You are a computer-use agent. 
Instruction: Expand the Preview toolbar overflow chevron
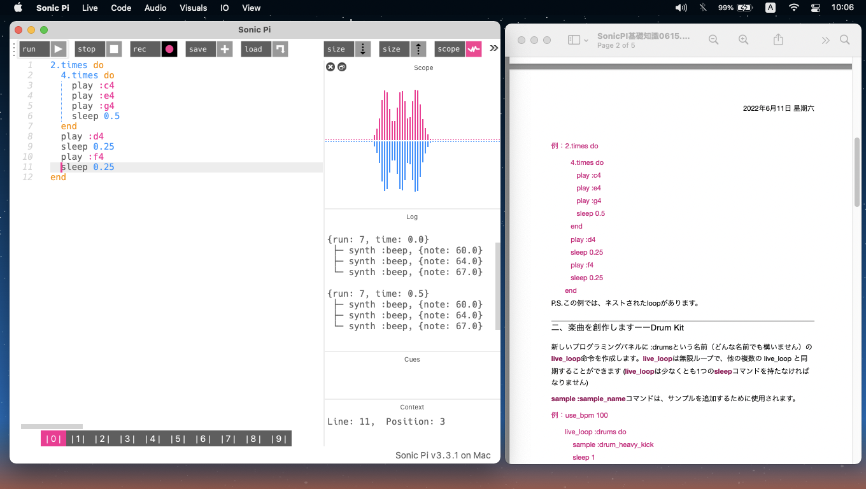(825, 40)
